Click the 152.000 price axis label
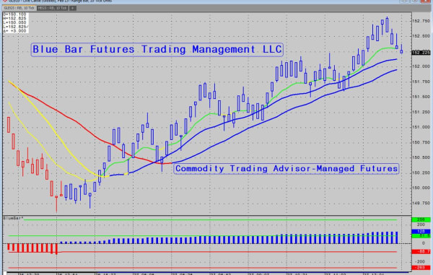 coord(421,66)
